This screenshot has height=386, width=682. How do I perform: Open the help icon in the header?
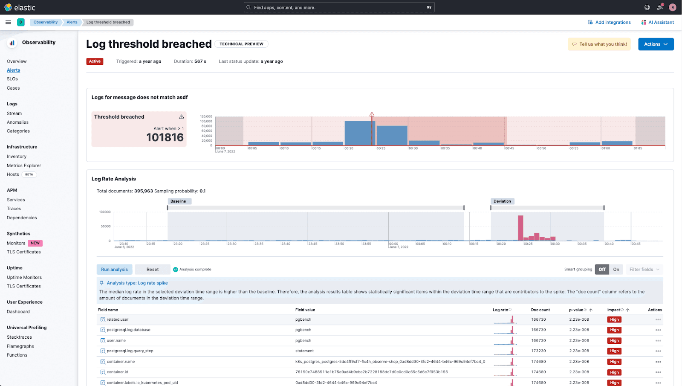647,7
